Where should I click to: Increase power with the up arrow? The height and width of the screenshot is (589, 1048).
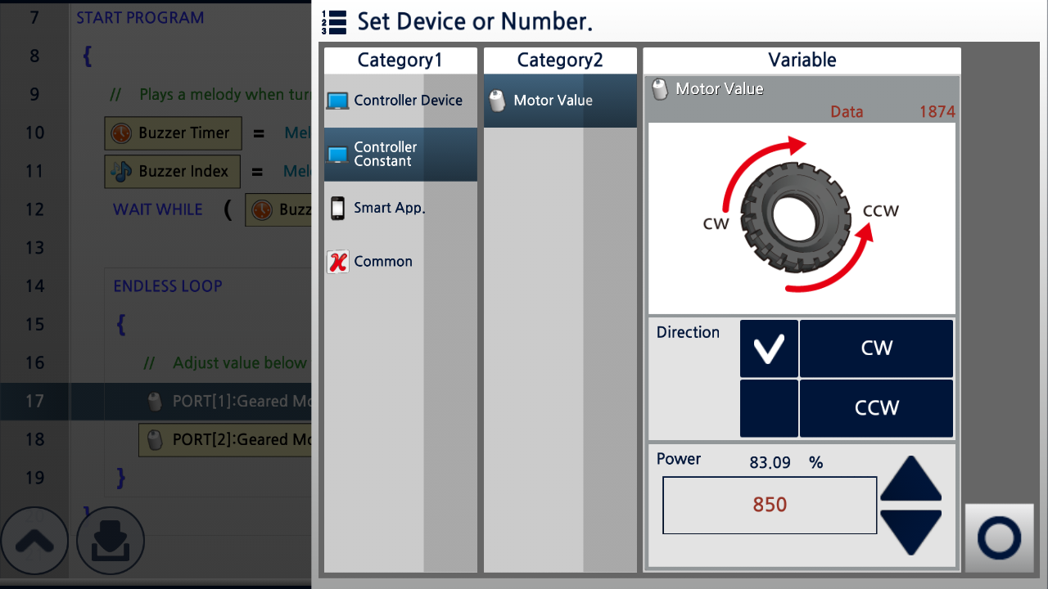click(910, 479)
